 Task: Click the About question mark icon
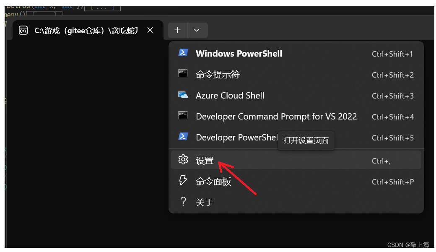coord(183,202)
